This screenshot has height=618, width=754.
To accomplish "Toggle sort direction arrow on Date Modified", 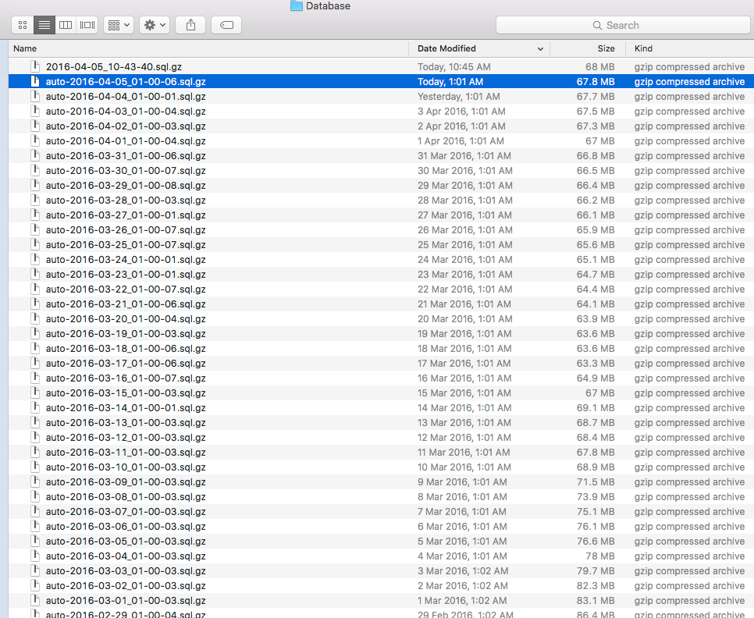I will point(540,49).
